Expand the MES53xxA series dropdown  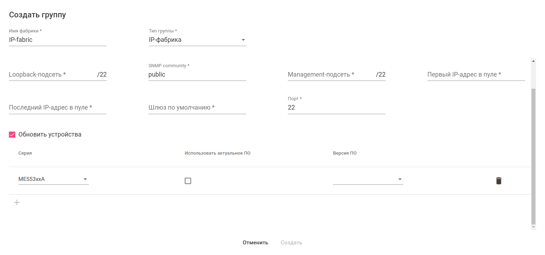click(x=53, y=179)
